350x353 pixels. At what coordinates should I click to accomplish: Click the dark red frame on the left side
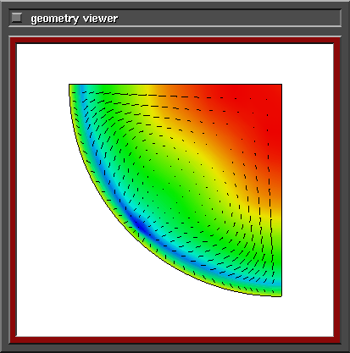click(x=14, y=190)
